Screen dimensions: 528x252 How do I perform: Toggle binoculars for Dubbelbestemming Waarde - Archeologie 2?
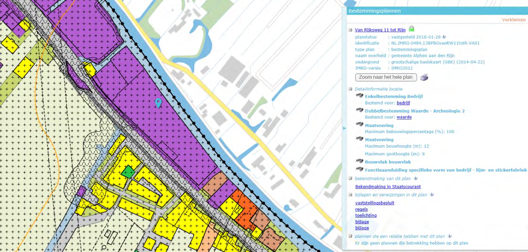click(x=360, y=110)
